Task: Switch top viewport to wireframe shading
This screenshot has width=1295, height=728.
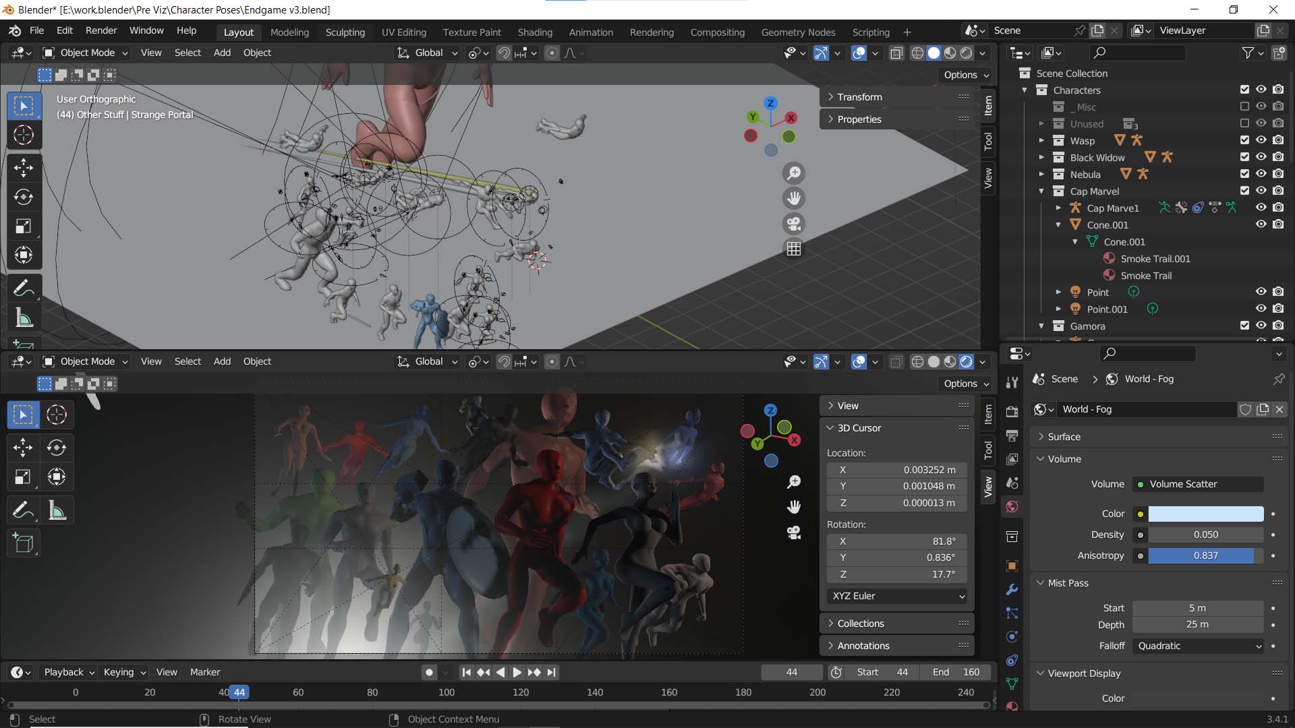Action: click(x=917, y=53)
